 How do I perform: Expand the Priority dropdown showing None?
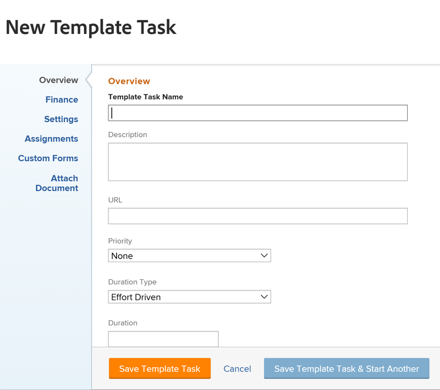[189, 256]
